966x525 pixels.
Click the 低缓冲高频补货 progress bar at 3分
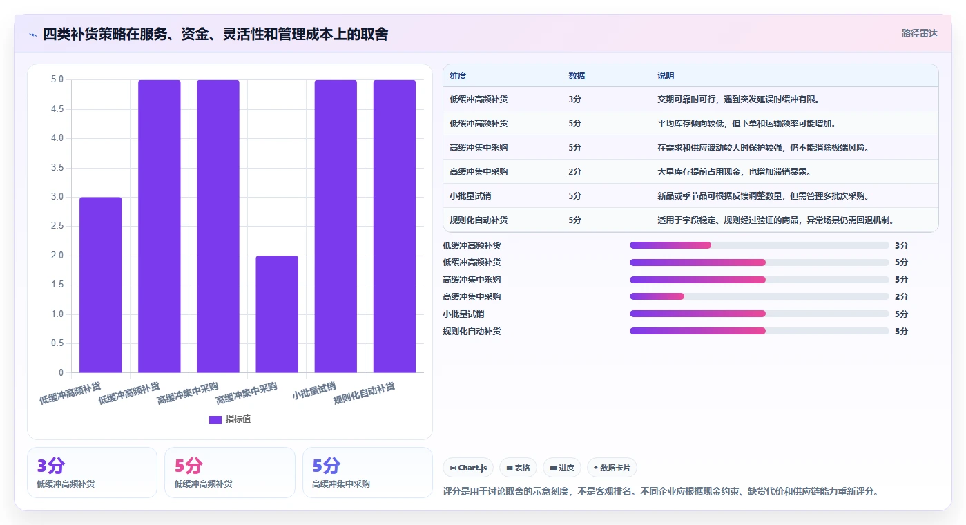(x=760, y=245)
